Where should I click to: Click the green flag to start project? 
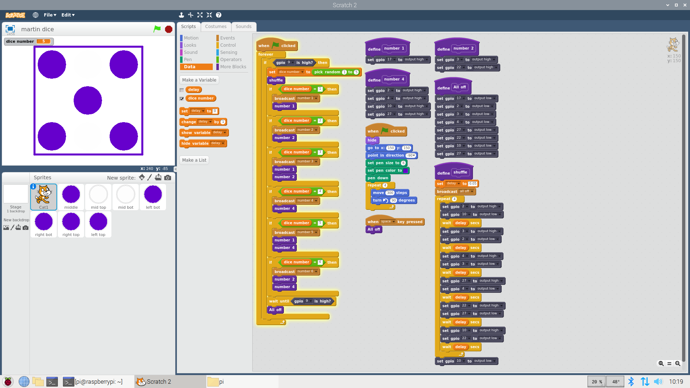pyautogui.click(x=157, y=29)
